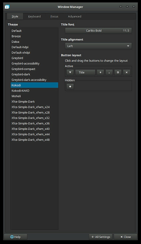The image size is (141, 244).
Task: Select the Greybird-compact theme
Action: tap(34, 69)
